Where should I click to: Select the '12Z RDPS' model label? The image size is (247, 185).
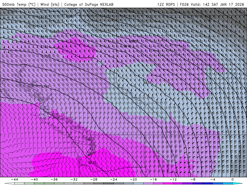click(x=166, y=4)
